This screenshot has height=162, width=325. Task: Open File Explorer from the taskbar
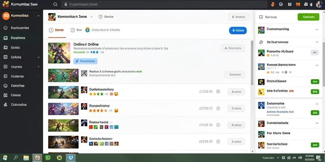pos(26,158)
